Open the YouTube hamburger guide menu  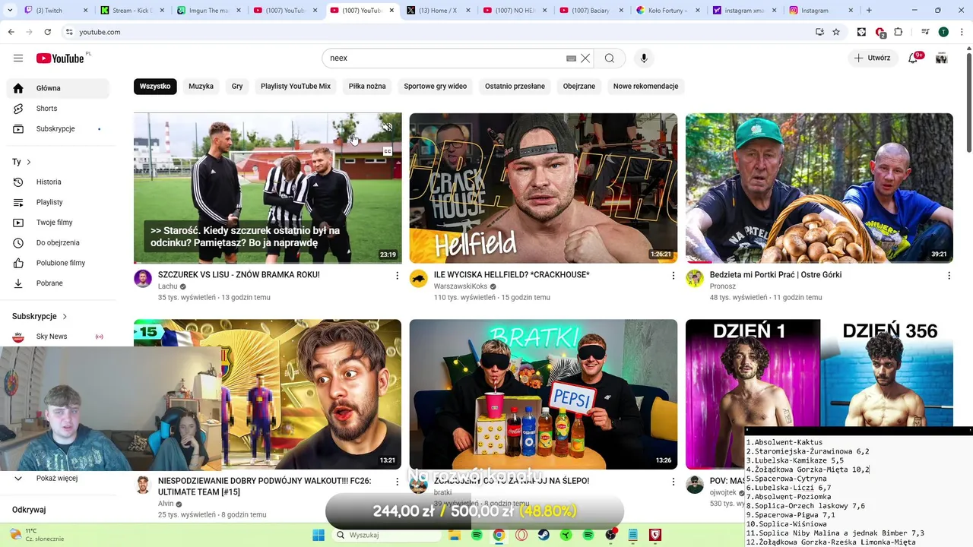pos(18,58)
